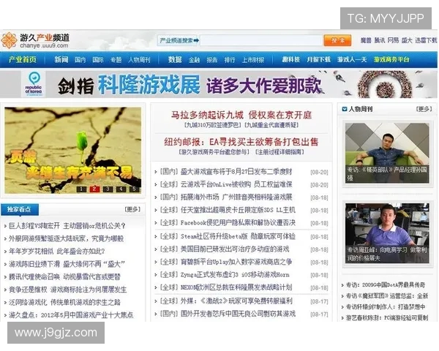This screenshot has width=439, height=351.
Task: Open the 酷科技 navigation item
Action: pos(291,60)
